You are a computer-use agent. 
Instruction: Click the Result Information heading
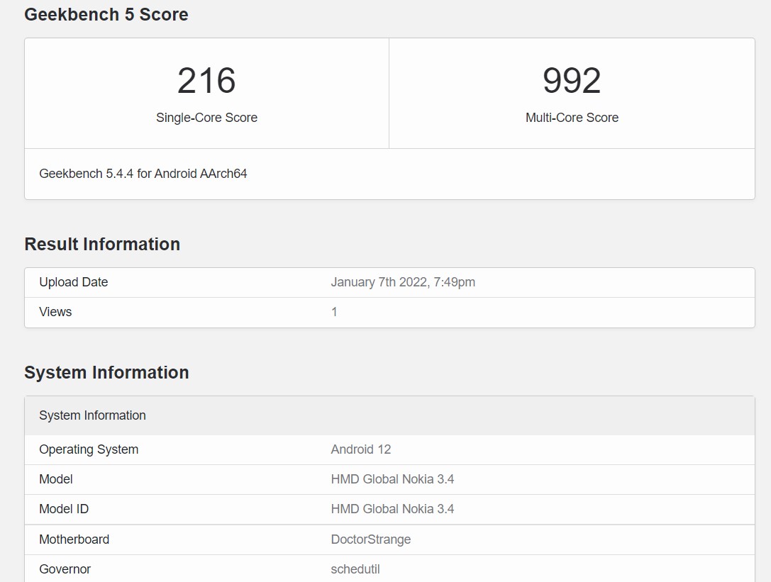tap(102, 245)
